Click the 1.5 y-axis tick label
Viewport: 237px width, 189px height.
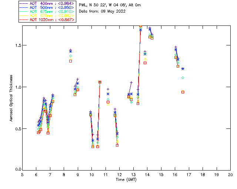[19, 45]
